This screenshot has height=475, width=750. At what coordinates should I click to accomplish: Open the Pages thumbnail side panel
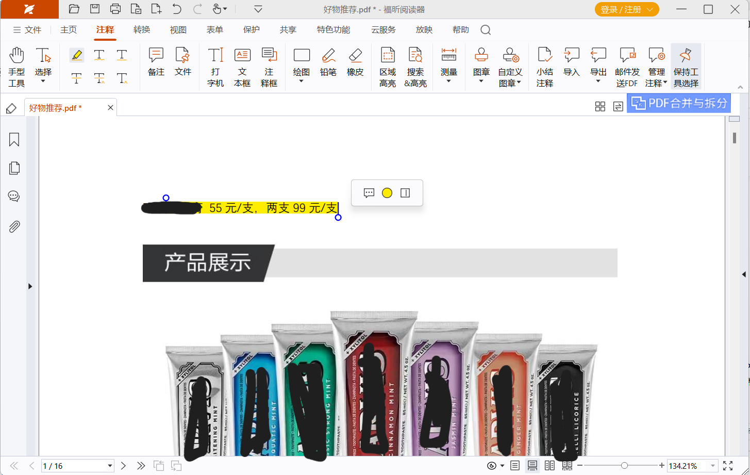(x=14, y=168)
